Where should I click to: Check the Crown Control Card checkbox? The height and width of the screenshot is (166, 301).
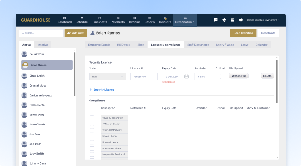92,130
